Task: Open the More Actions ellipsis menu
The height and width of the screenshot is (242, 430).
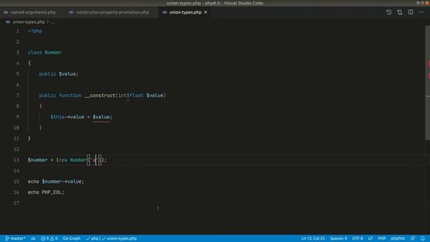Action: [x=421, y=12]
